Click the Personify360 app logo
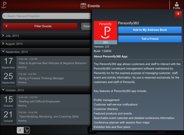Viewport: 184px width, 135px height. (105, 33)
